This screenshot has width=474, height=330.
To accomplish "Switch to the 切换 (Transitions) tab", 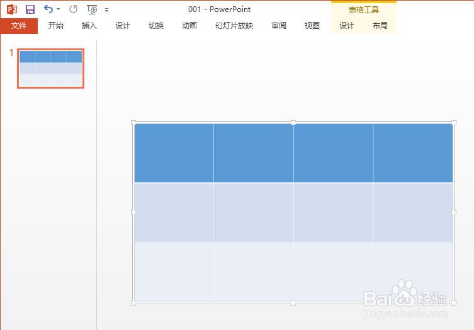I will click(x=156, y=26).
